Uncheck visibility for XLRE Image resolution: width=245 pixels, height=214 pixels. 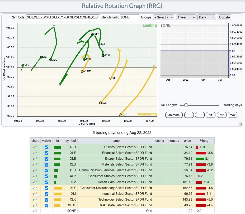pyautogui.click(x=46, y=205)
